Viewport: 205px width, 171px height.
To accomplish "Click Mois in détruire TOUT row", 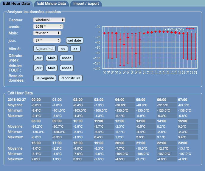I will (x=52, y=68).
